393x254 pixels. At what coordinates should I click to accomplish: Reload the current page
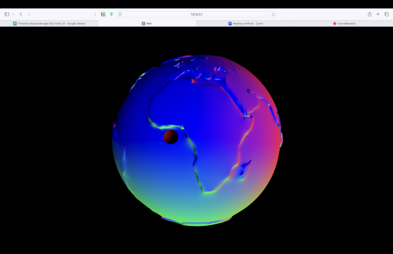click(x=273, y=14)
